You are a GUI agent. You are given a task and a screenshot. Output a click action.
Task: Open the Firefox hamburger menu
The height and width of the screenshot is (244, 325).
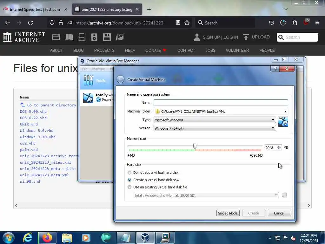[x=317, y=23]
